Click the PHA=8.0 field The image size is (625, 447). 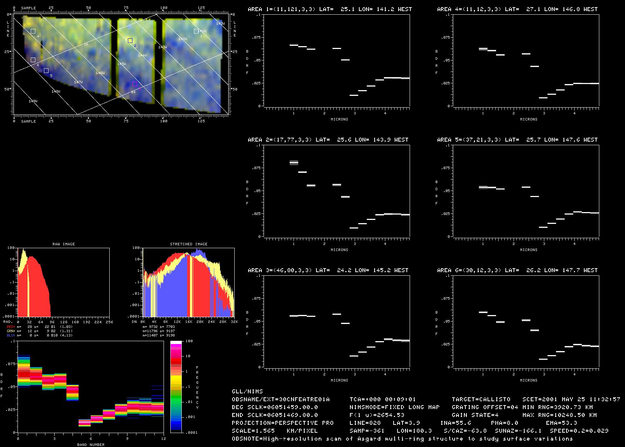click(x=505, y=423)
